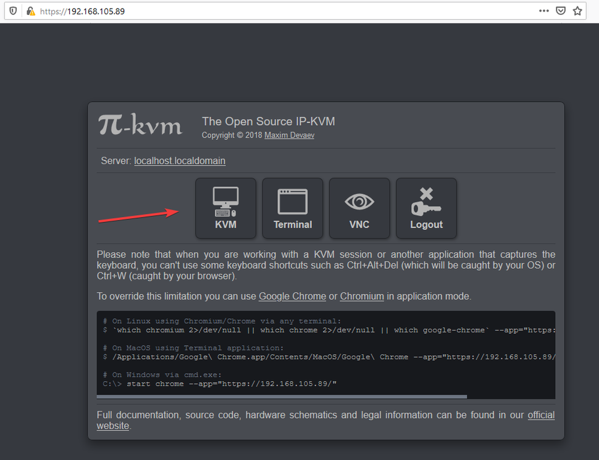The image size is (599, 460).
Task: Open the Maxim Devaev copyright link
Action: click(x=289, y=135)
